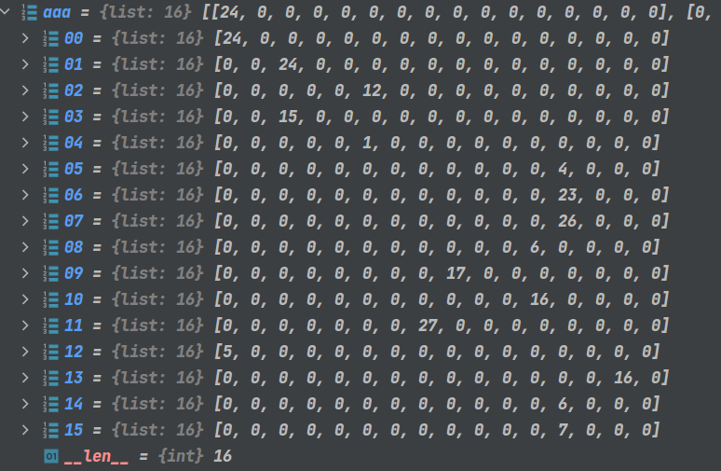Expand list item 11 chevron

[x=25, y=326]
